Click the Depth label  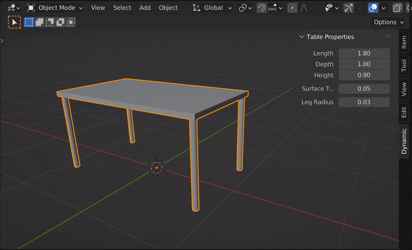pyautogui.click(x=324, y=64)
